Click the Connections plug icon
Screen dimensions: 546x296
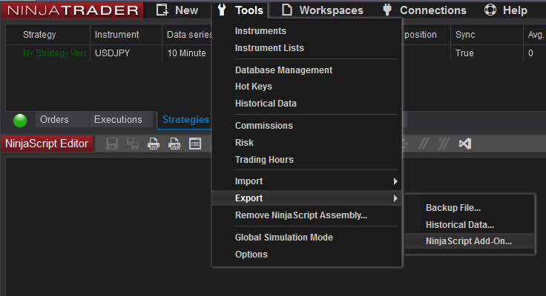pyautogui.click(x=387, y=10)
